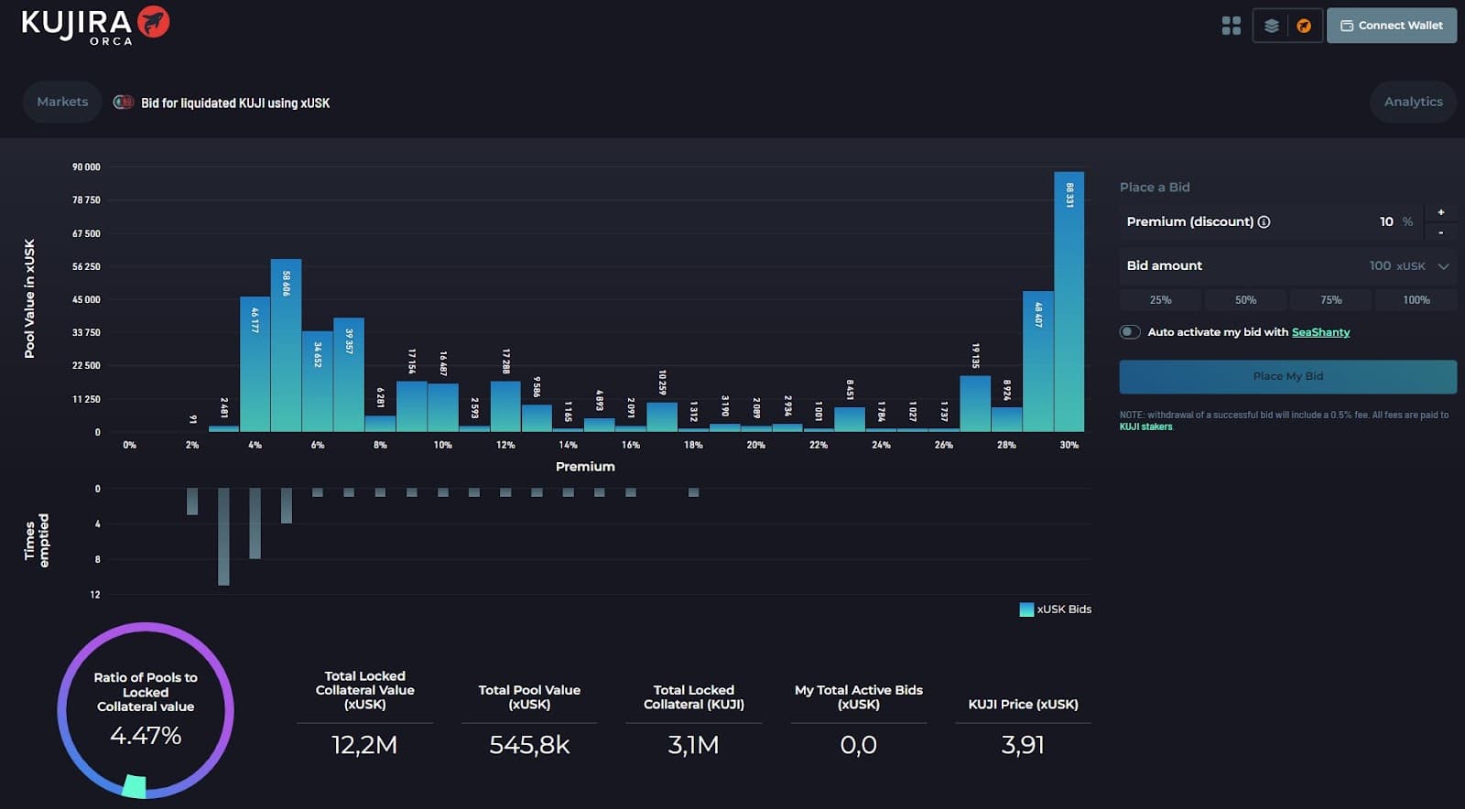
Task: Click the KUJI/xUSK market pair icon
Action: tap(123, 102)
